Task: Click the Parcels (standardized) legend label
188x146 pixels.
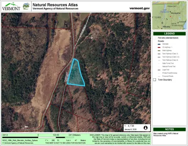Action: pos(168,38)
